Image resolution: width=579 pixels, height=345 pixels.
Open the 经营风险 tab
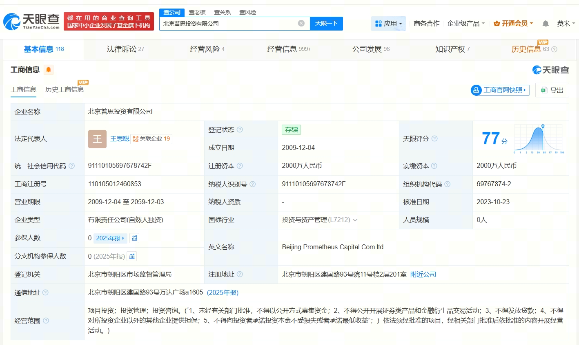coord(207,49)
